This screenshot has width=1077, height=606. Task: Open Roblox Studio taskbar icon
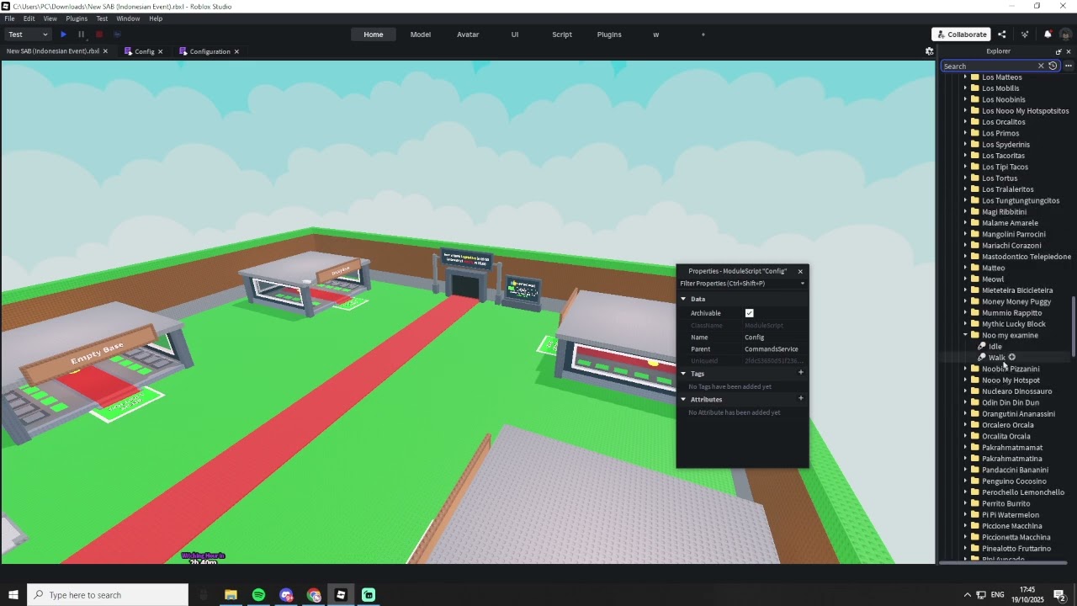tap(341, 595)
